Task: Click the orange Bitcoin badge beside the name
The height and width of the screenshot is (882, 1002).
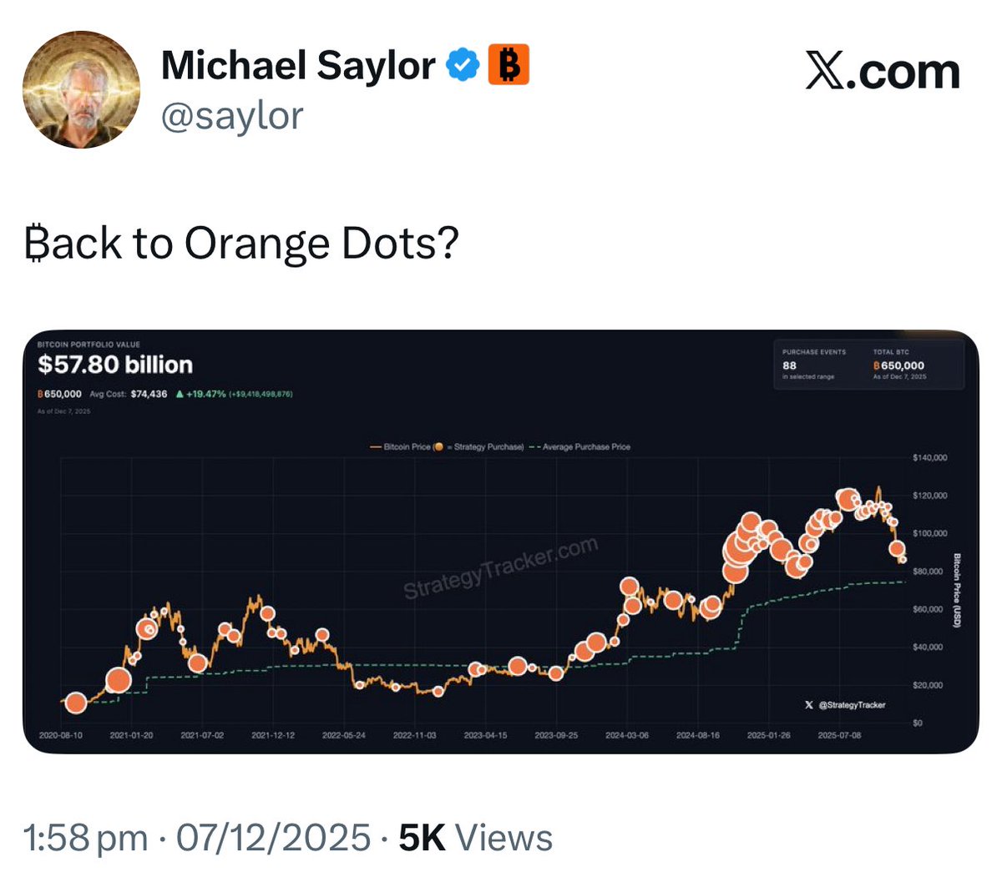Action: tap(509, 65)
